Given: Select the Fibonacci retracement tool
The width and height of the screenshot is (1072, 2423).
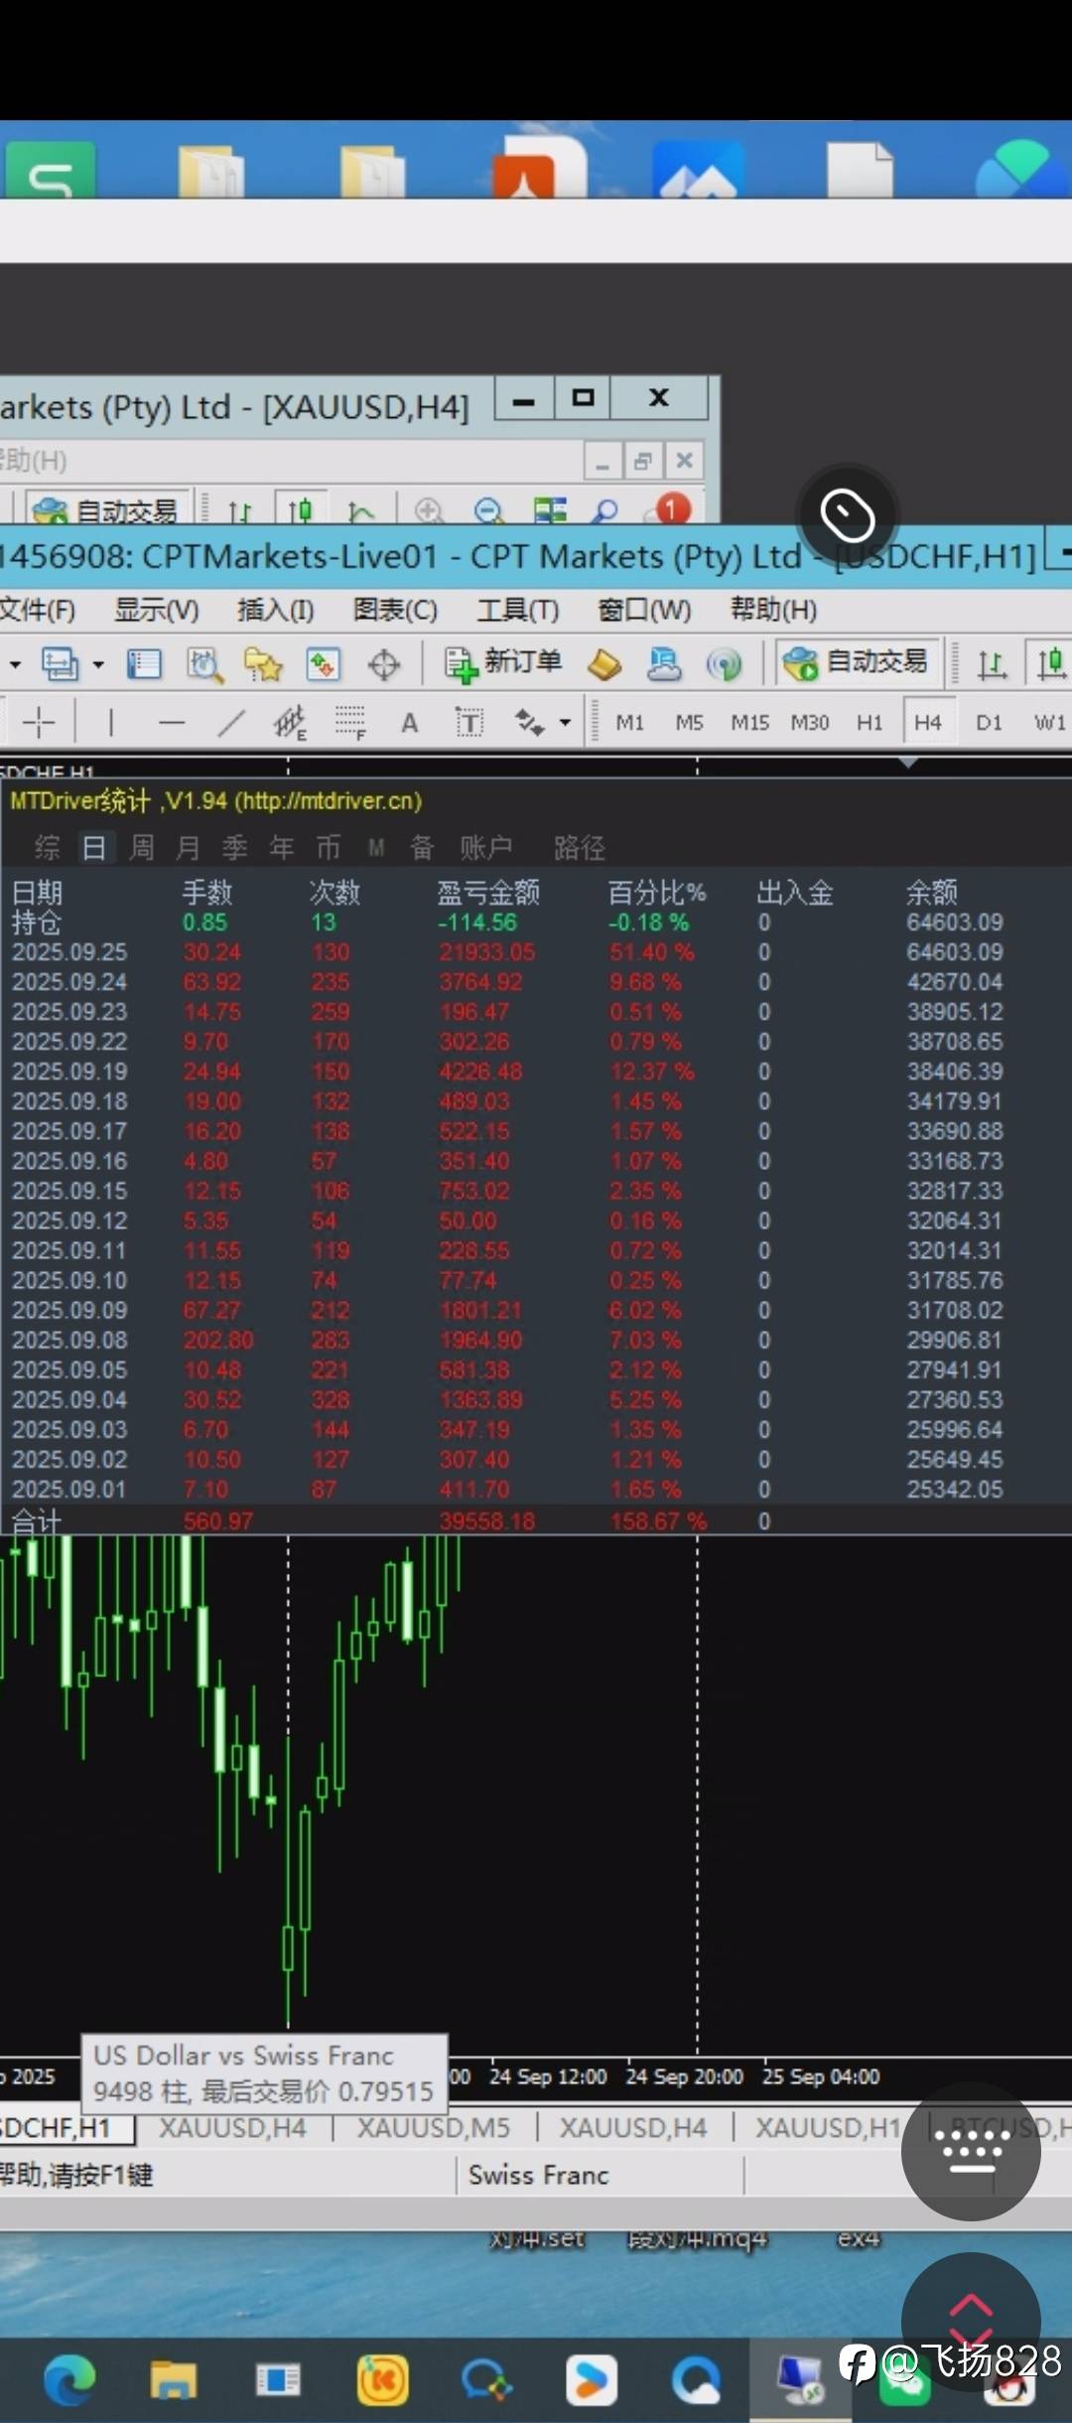Looking at the screenshot, I should (350, 722).
